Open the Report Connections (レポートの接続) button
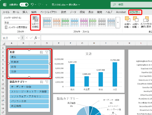 coord(35,22)
